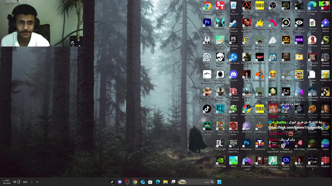The image size is (332, 186).
Task: Open Stardew Valley shortcut
Action: pyautogui.click(x=312, y=77)
